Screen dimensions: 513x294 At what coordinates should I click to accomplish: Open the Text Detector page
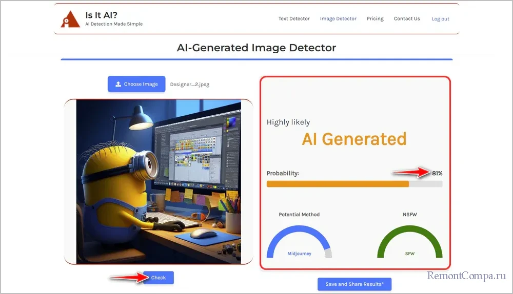click(294, 19)
